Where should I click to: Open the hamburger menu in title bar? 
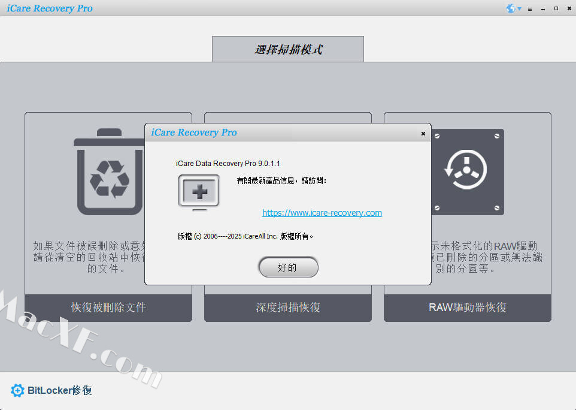click(530, 9)
